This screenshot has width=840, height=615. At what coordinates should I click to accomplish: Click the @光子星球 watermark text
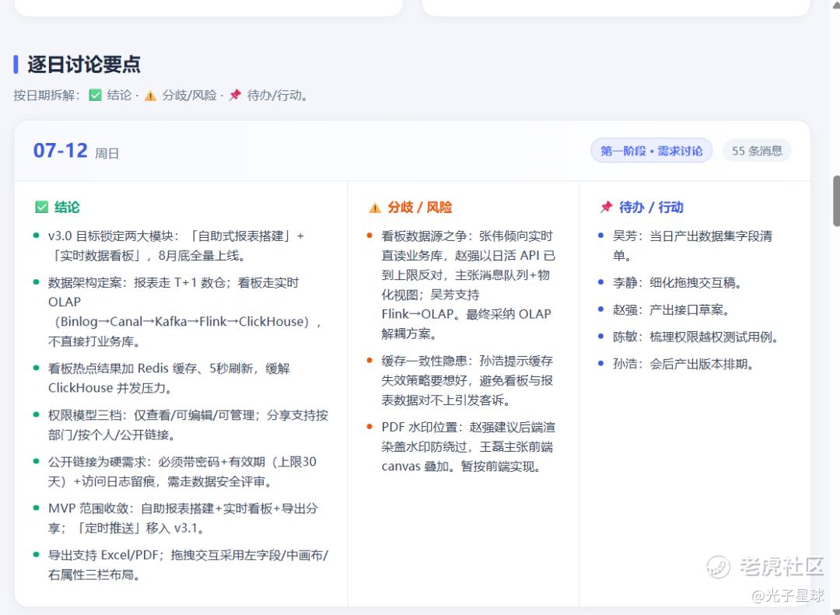coord(789,595)
